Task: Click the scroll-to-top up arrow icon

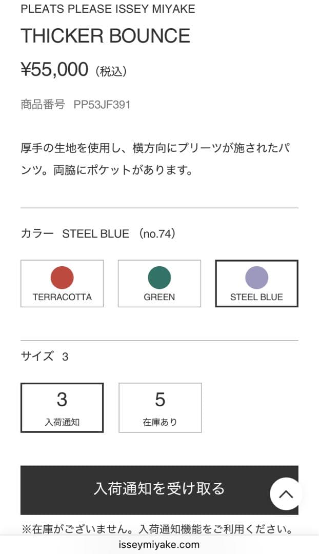Action: pos(286,494)
